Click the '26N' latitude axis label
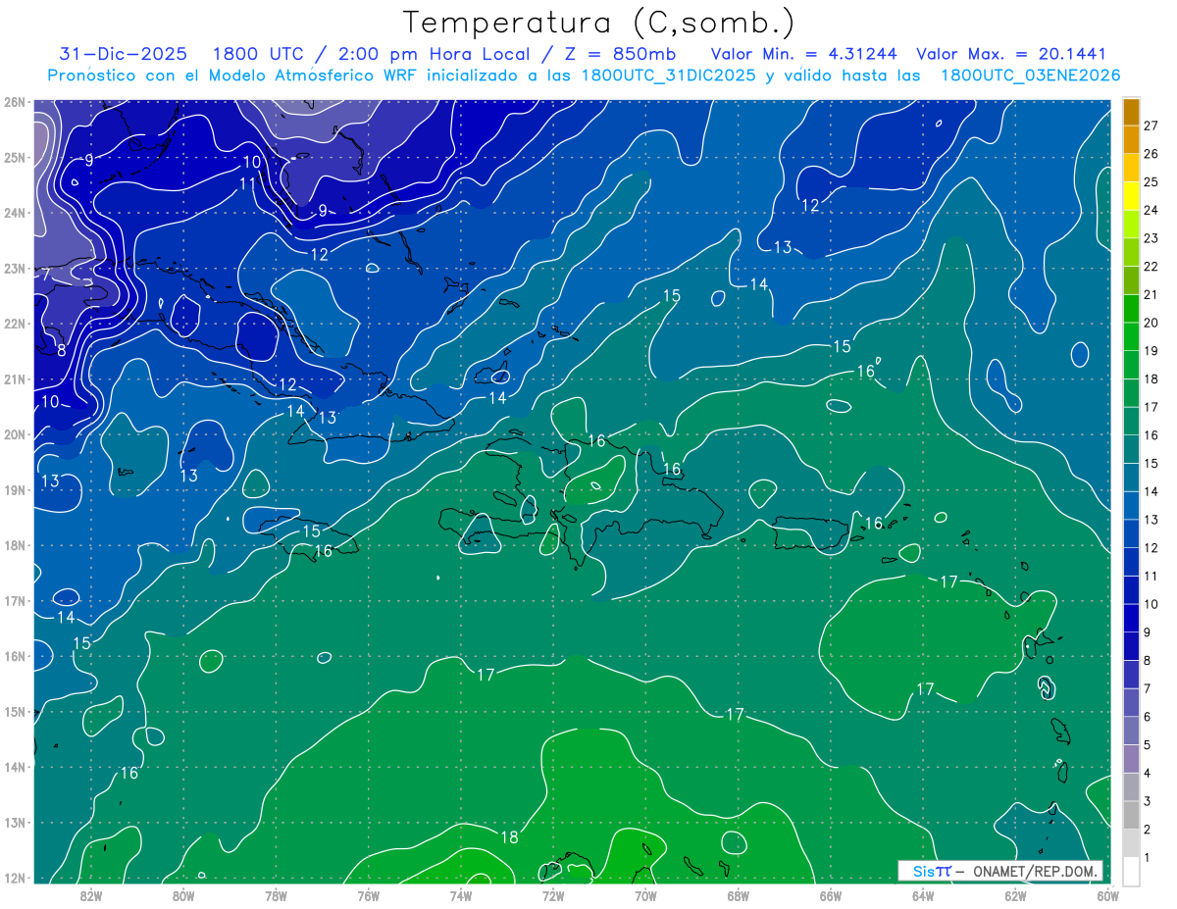The image size is (1177, 909). tap(14, 102)
